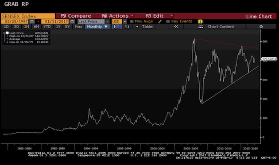Image resolution: width=279 pixels, height=165 pixels.
Task: Select the bar chart style icon
Action: click(x=127, y=27)
